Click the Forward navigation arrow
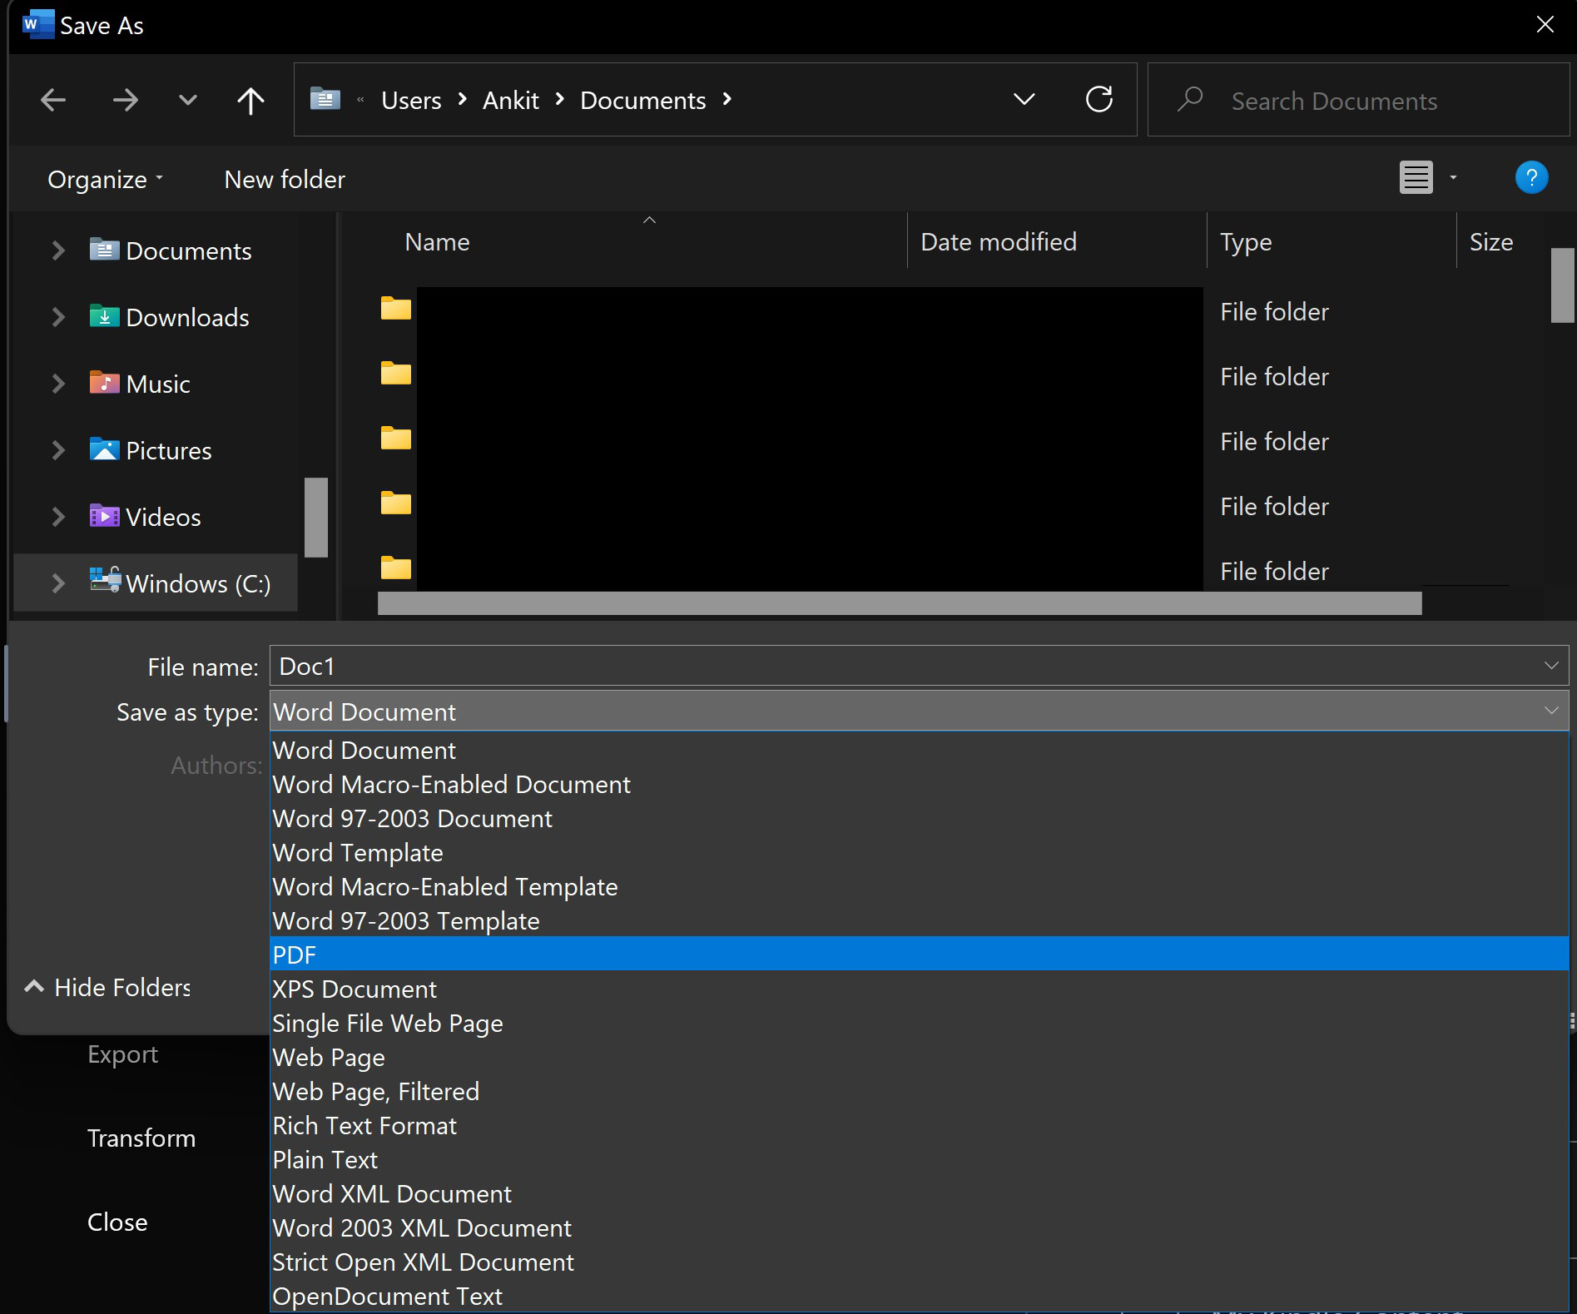 point(125,101)
